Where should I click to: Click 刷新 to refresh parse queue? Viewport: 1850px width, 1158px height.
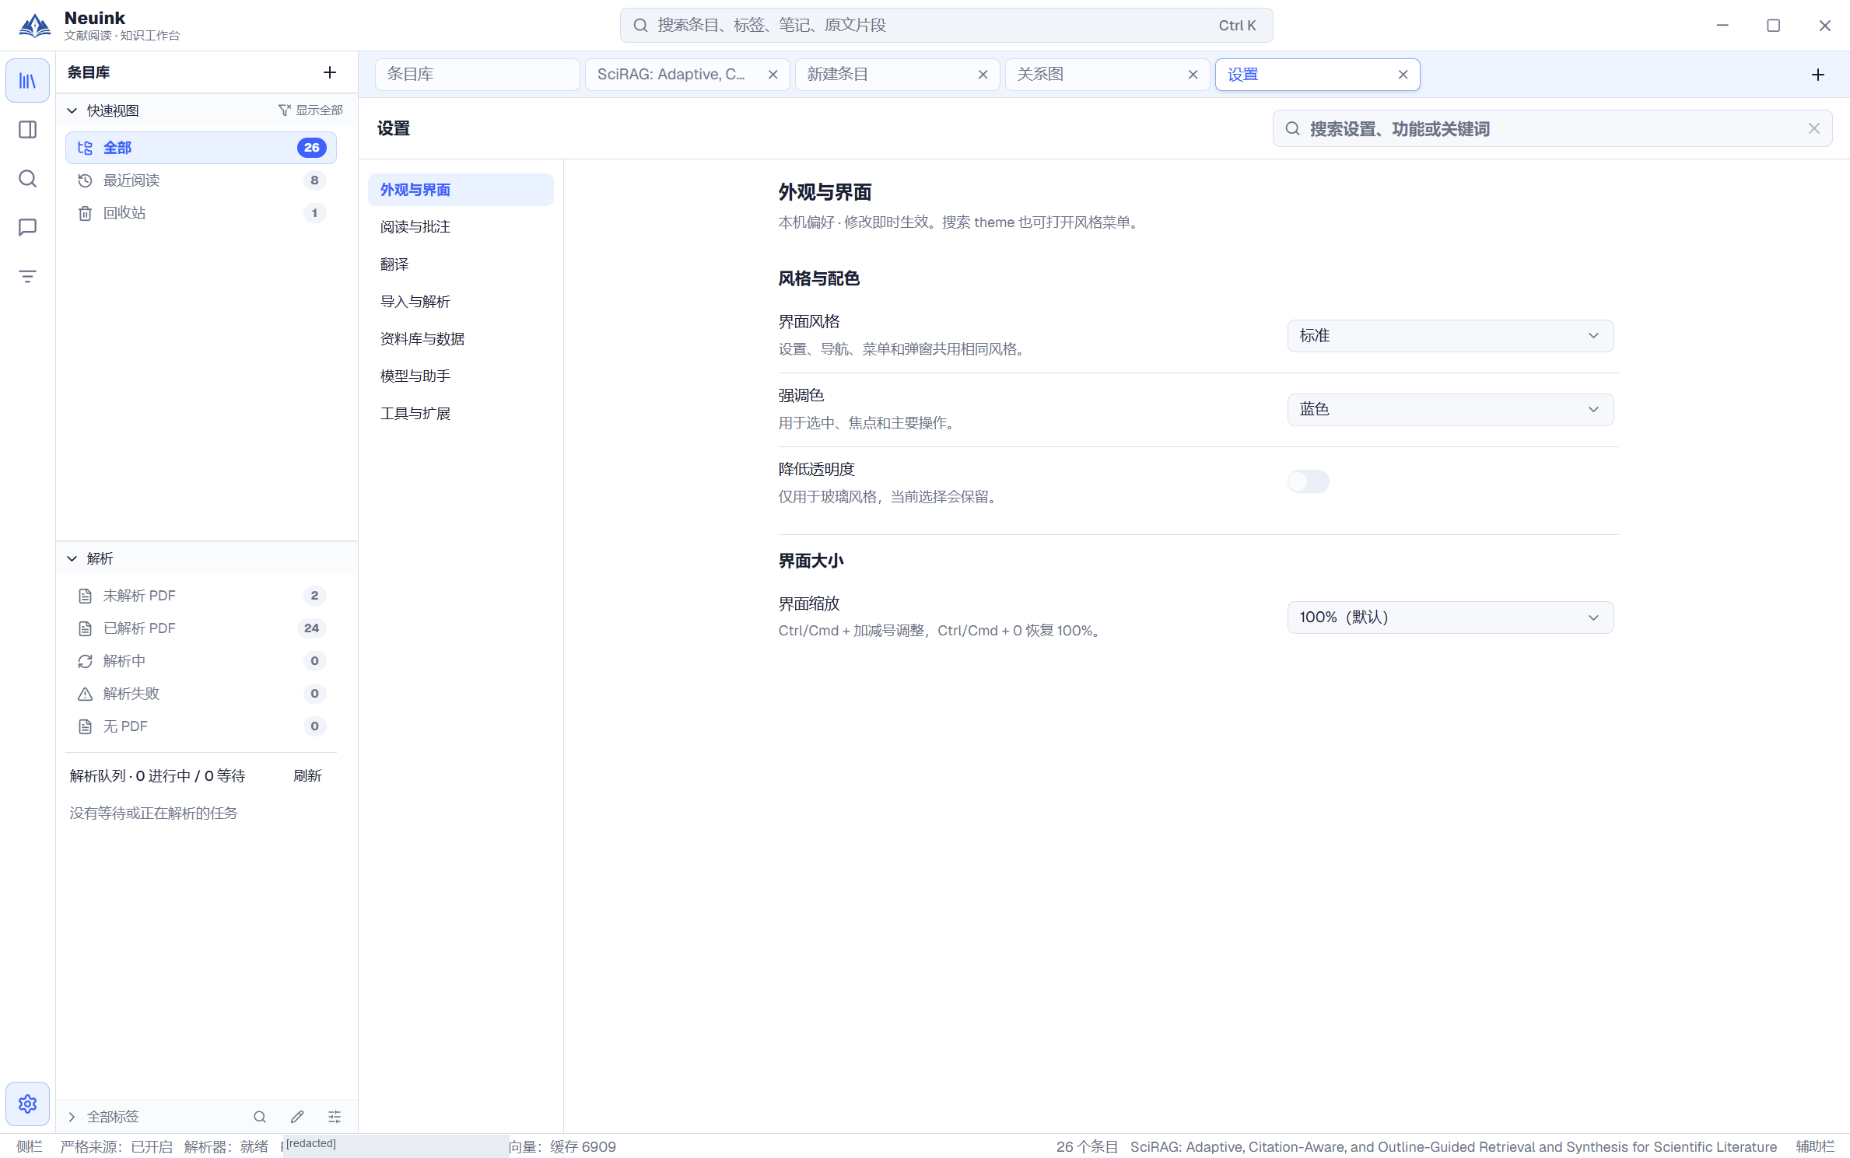pyautogui.click(x=307, y=776)
